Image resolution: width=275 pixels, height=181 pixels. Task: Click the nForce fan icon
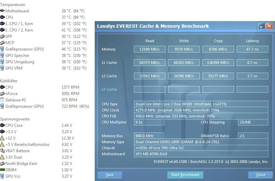tap(2, 94)
